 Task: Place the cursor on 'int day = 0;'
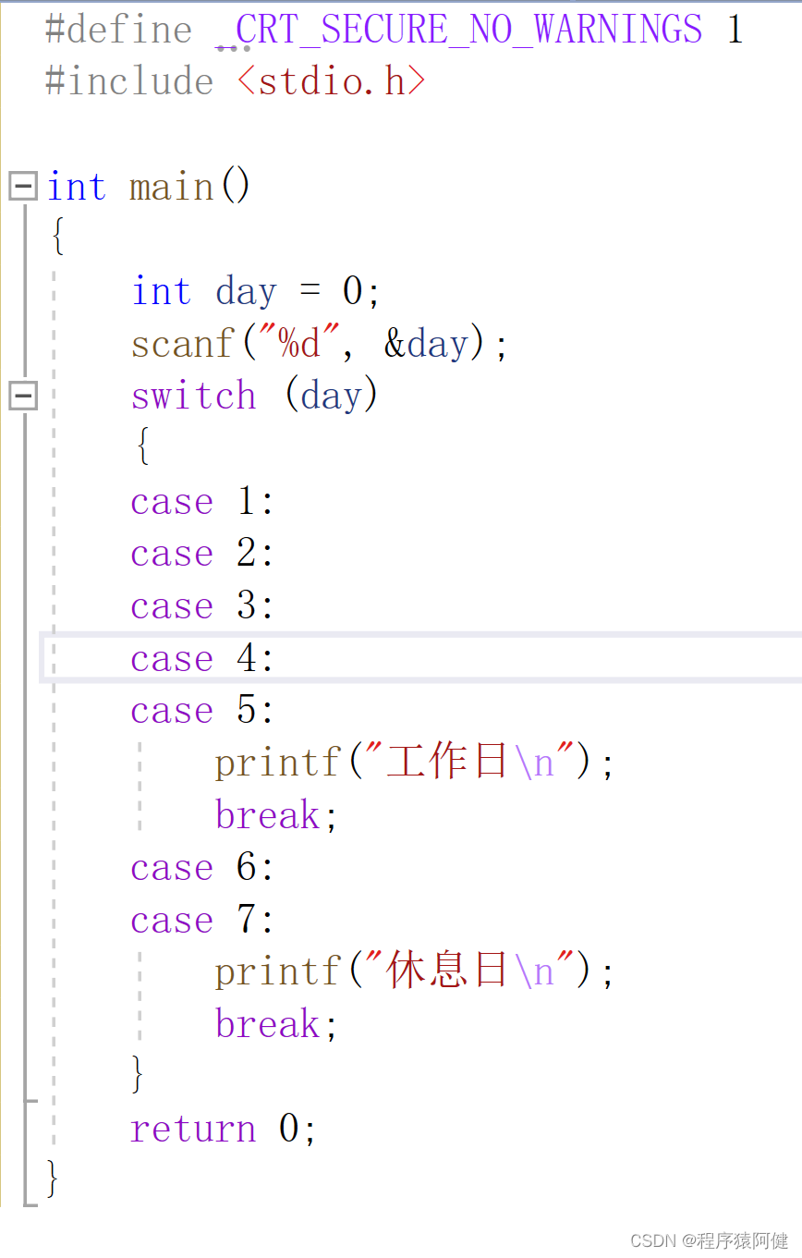(x=256, y=292)
